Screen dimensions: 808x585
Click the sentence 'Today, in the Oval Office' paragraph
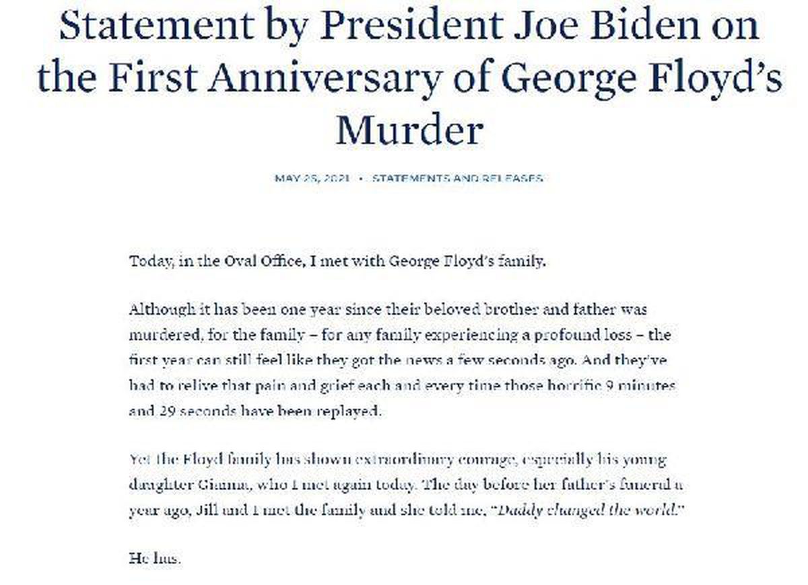coord(337,261)
